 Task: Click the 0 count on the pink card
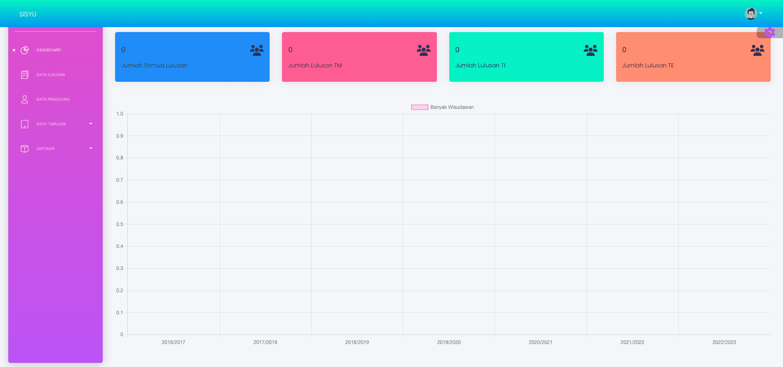pos(290,50)
